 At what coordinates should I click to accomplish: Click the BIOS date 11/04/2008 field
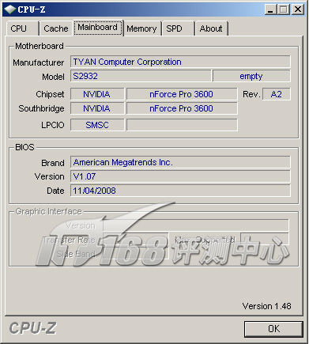tap(180, 191)
